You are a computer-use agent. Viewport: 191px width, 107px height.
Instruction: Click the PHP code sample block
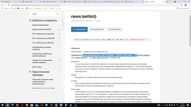pyautogui.click(x=112, y=40)
